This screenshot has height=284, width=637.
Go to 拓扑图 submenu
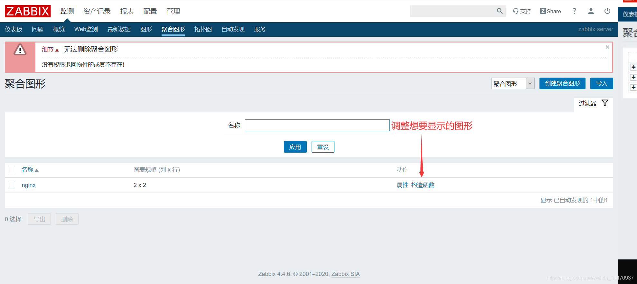tap(203, 29)
